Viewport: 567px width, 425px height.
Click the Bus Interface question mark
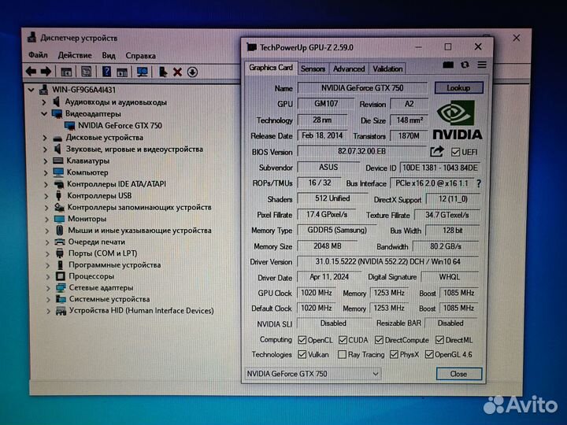click(x=479, y=184)
